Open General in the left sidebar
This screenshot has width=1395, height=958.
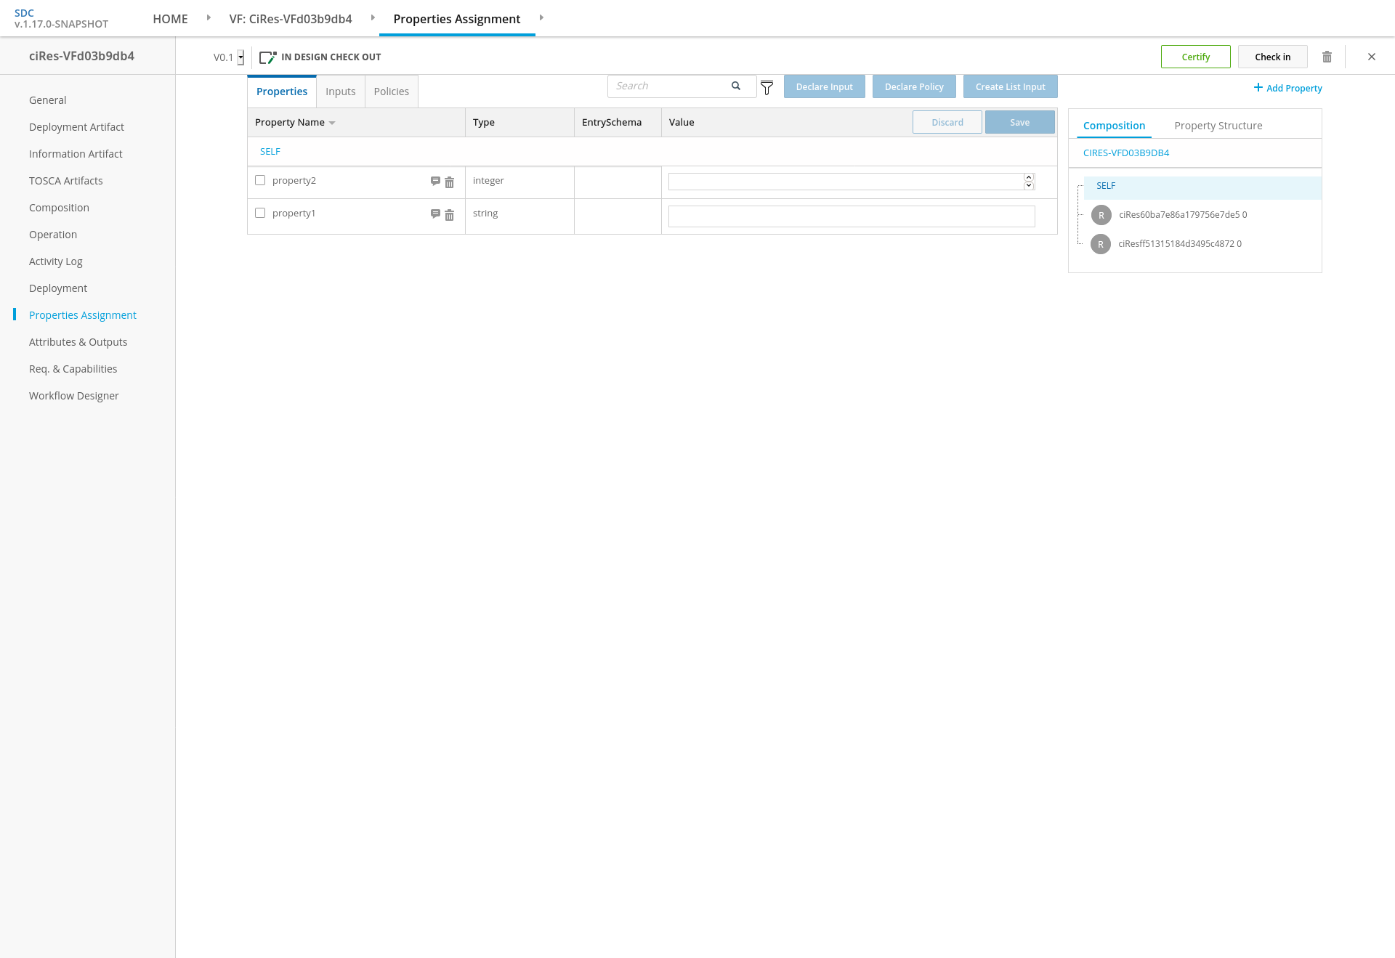[47, 100]
